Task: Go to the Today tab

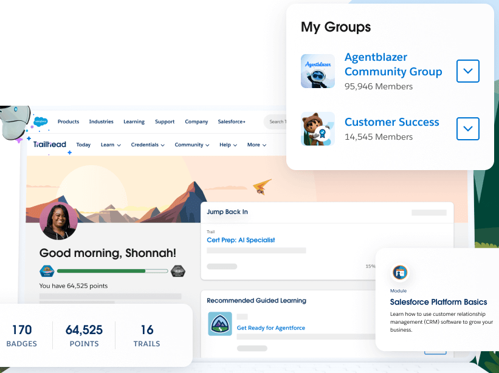Action: (83, 145)
